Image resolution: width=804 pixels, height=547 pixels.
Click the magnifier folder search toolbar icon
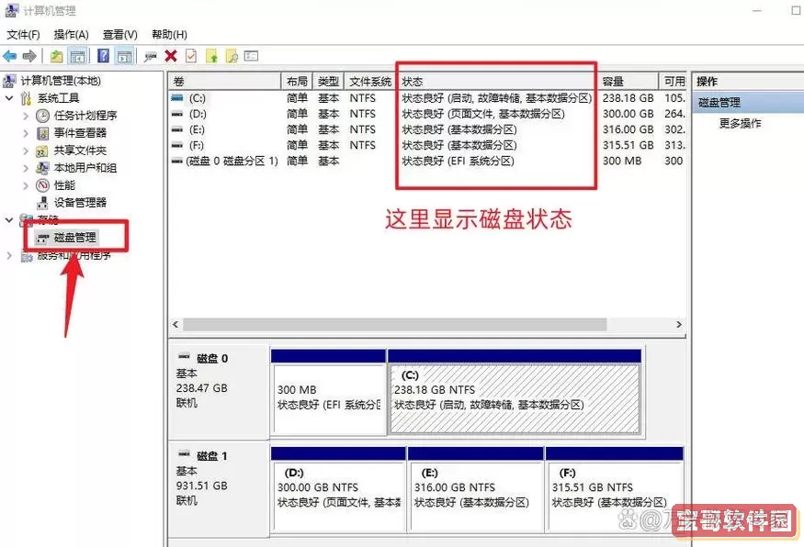click(232, 56)
